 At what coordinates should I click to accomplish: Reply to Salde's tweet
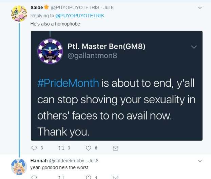(34, 148)
